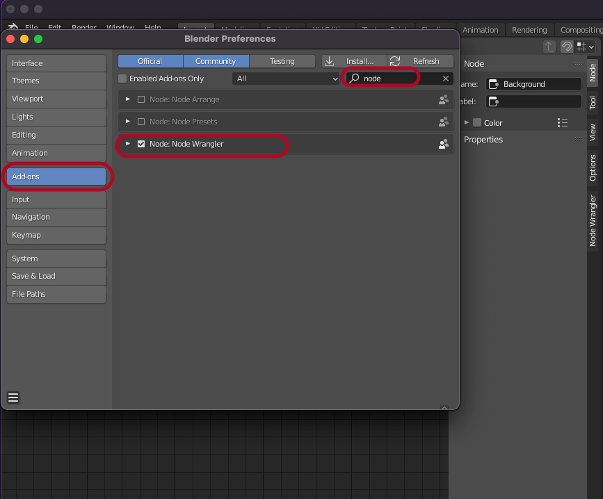Screen dimensions: 603x499
Task: Open the All category dropdown
Action: click(286, 79)
